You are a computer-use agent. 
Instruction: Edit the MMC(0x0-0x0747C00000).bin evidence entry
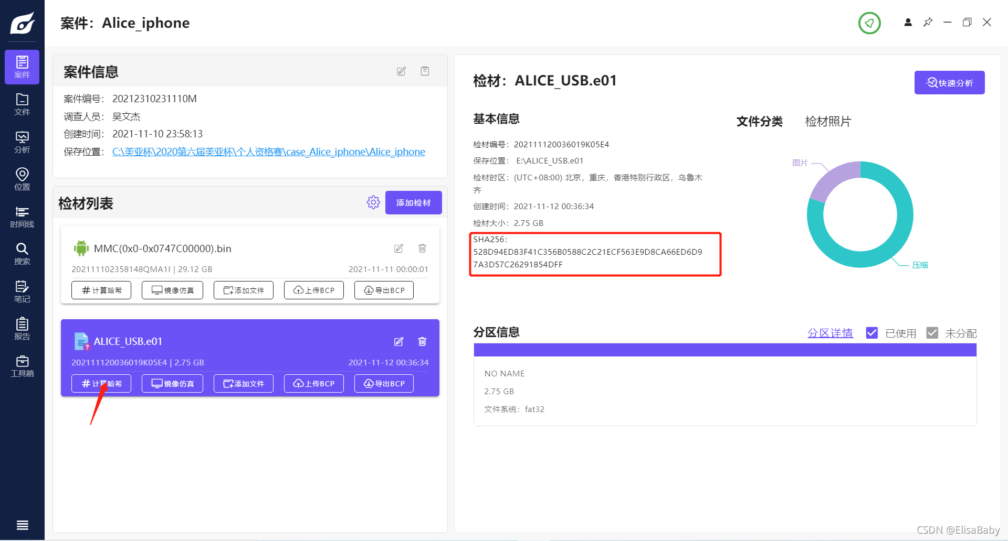[x=399, y=248]
